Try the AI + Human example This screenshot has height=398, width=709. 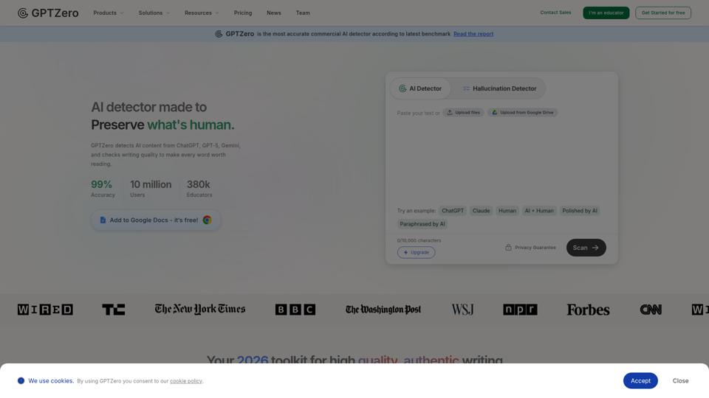click(x=539, y=211)
